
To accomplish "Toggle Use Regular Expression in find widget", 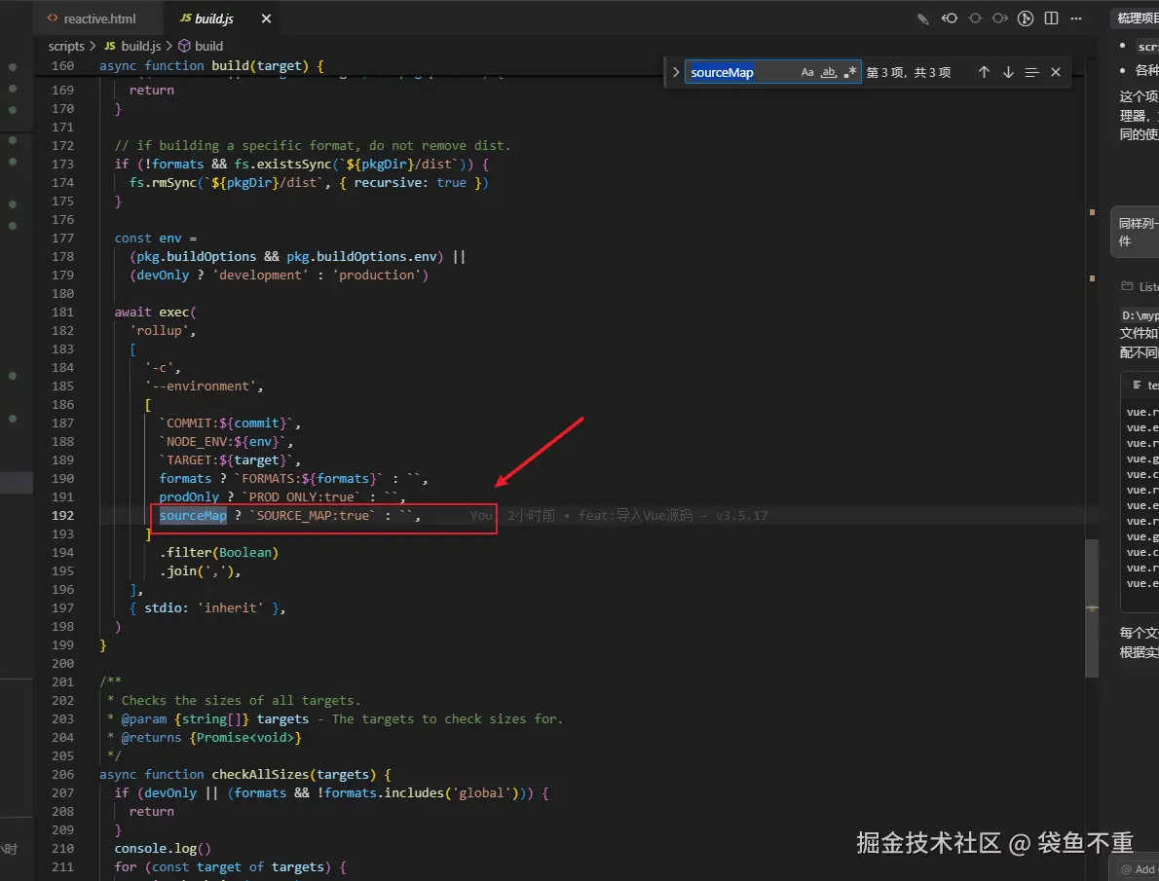I will click(850, 72).
